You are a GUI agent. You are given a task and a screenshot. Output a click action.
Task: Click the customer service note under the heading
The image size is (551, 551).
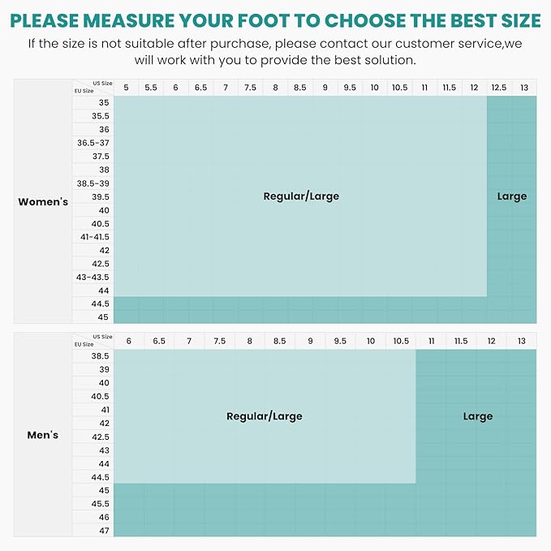(275, 52)
